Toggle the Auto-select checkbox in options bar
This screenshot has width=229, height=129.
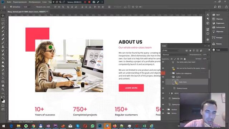[x=11, y=7]
